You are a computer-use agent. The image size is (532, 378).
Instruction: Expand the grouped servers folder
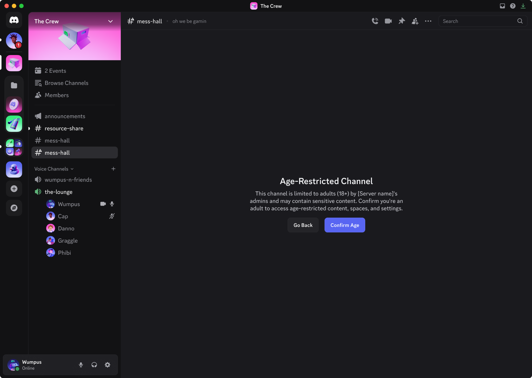14,147
